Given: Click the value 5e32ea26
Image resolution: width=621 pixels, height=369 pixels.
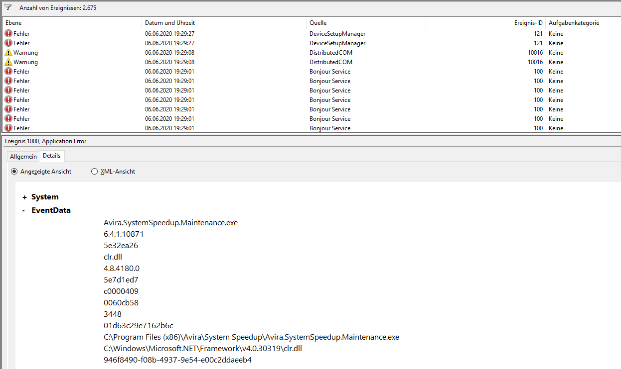Looking at the screenshot, I should click(121, 246).
